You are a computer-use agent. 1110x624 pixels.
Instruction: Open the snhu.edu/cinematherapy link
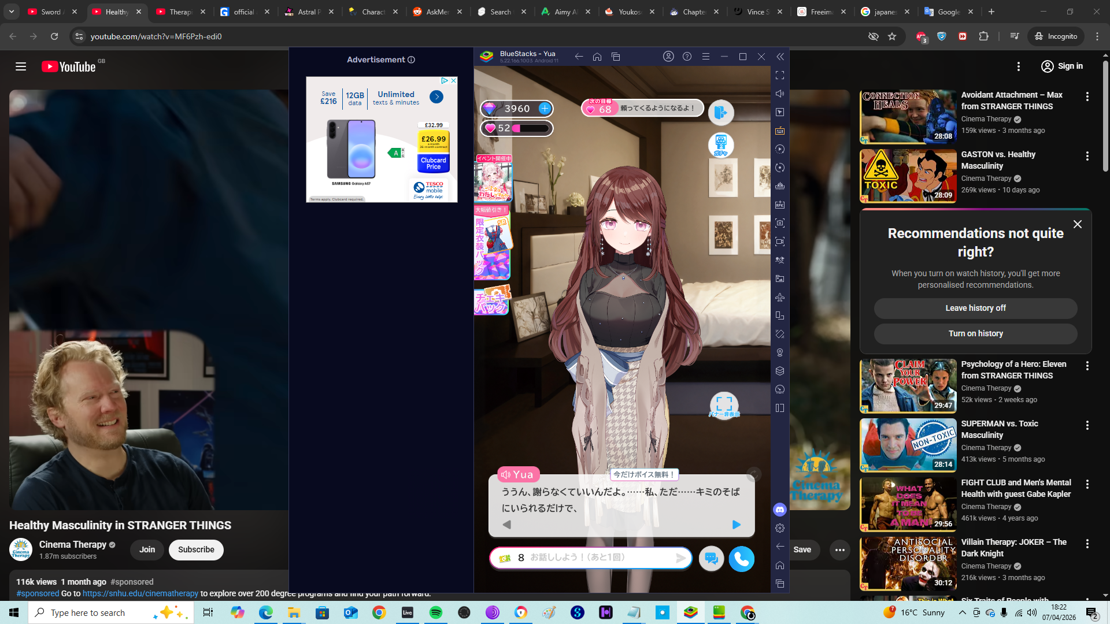click(140, 593)
